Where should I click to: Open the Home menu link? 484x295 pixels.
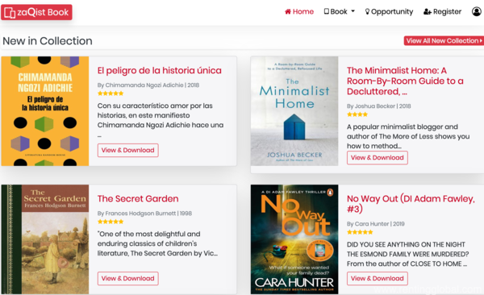click(299, 12)
